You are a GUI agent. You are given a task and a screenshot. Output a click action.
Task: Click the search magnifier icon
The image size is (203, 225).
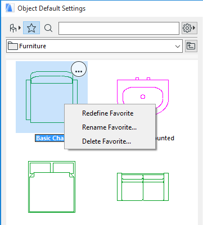click(x=48, y=28)
